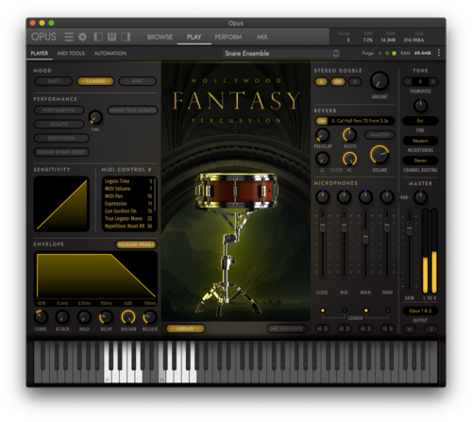Decrease transpose with the minus button
472x422 pixels.
(x=408, y=81)
